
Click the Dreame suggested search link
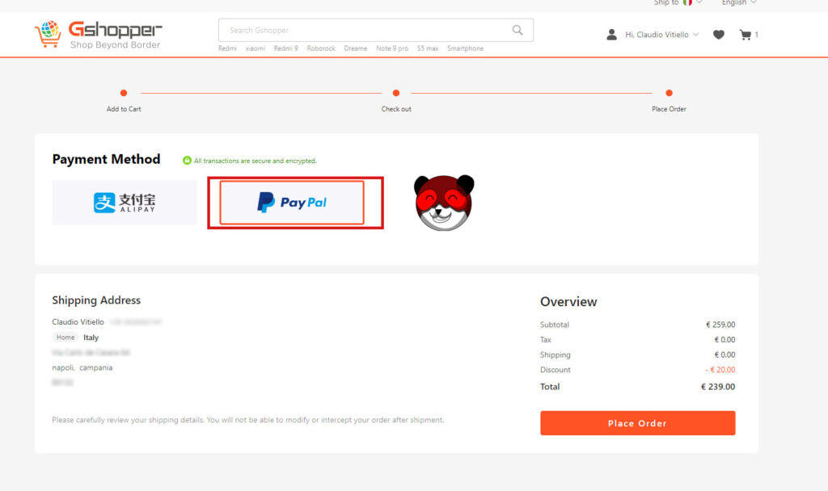click(356, 48)
